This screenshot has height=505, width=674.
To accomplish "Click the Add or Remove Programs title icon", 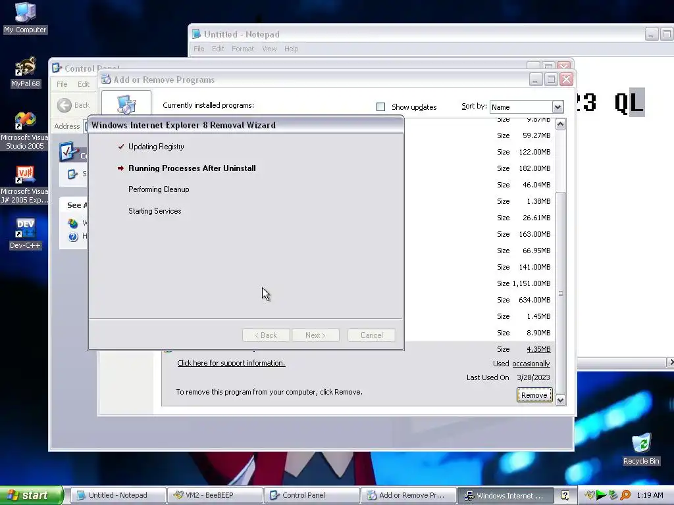I will point(106,80).
